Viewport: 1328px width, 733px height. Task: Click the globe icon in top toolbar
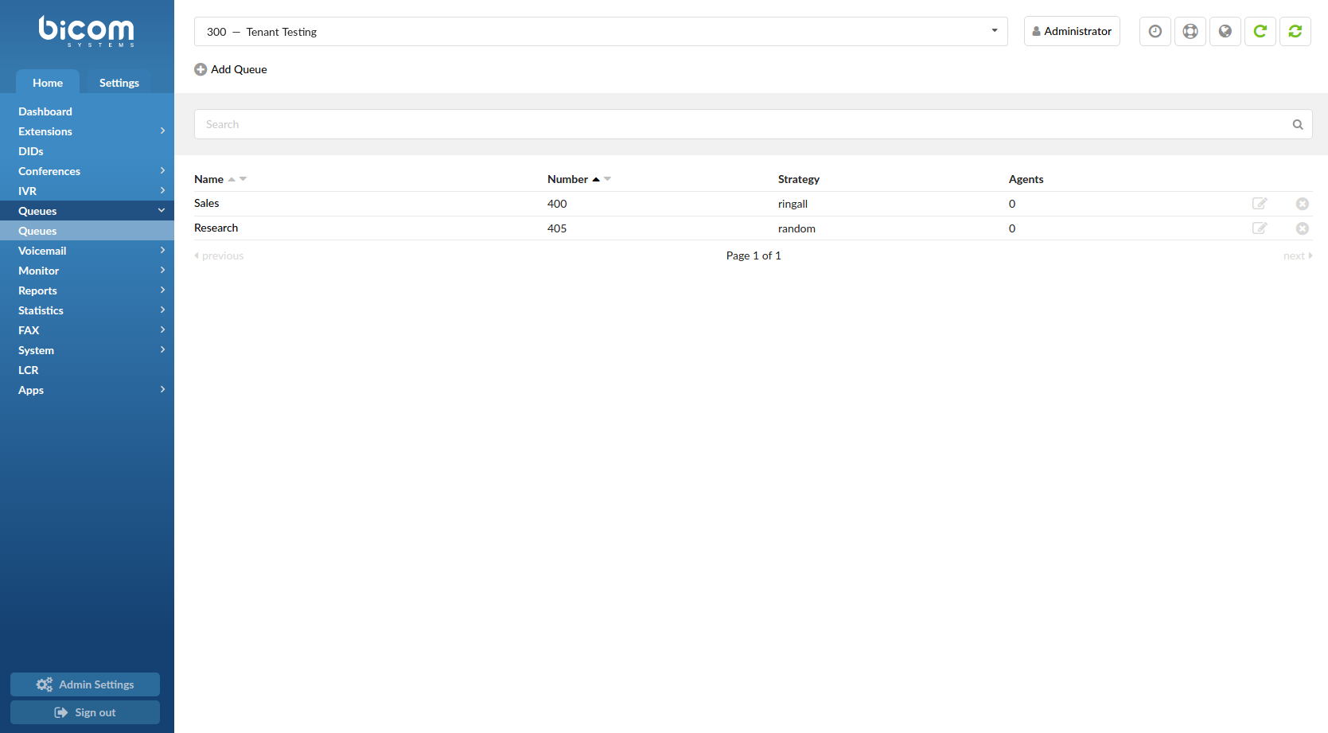tap(1225, 32)
